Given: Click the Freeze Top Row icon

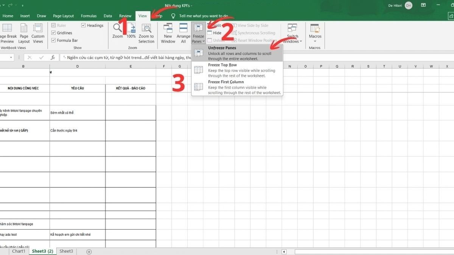Looking at the screenshot, I should 199,70.
